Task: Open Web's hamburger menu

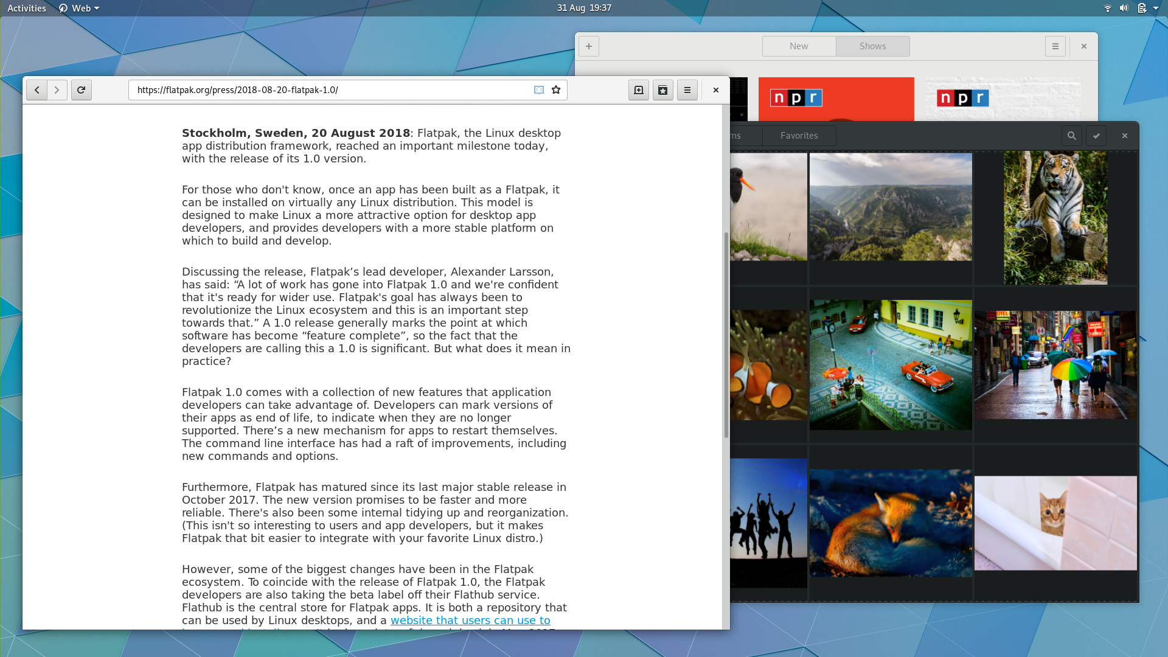Action: [687, 90]
